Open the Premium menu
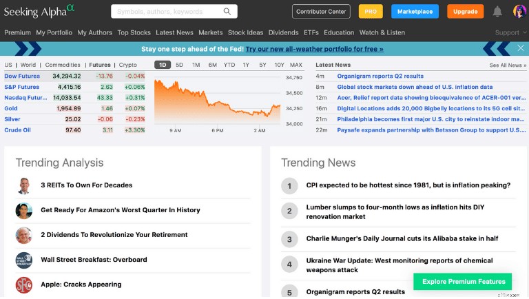Screen dimensions: 529x299 tap(17, 33)
